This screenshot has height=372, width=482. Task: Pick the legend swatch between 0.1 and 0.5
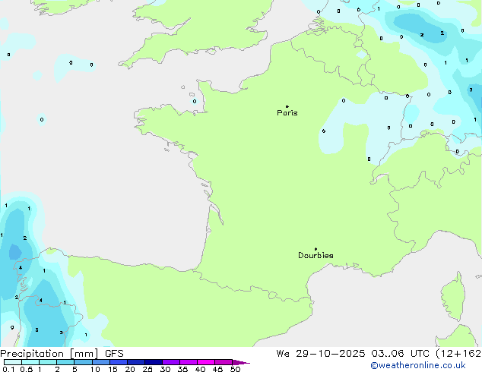click(x=13, y=362)
